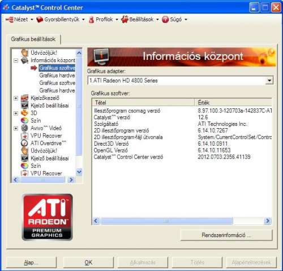Image resolution: width=283 pixels, height=271 pixels.
Task: Click the Avivo Videó film-reel icon
Action: click(x=24, y=128)
